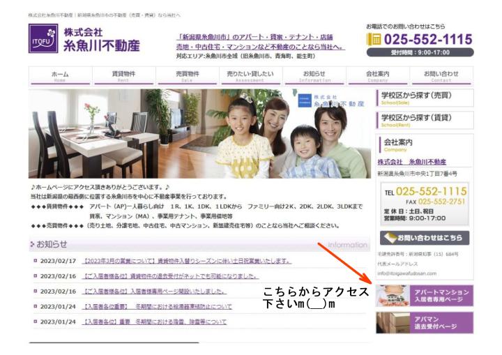
Task: Click 学校区から探す(売買) banner
Action: tap(424, 98)
